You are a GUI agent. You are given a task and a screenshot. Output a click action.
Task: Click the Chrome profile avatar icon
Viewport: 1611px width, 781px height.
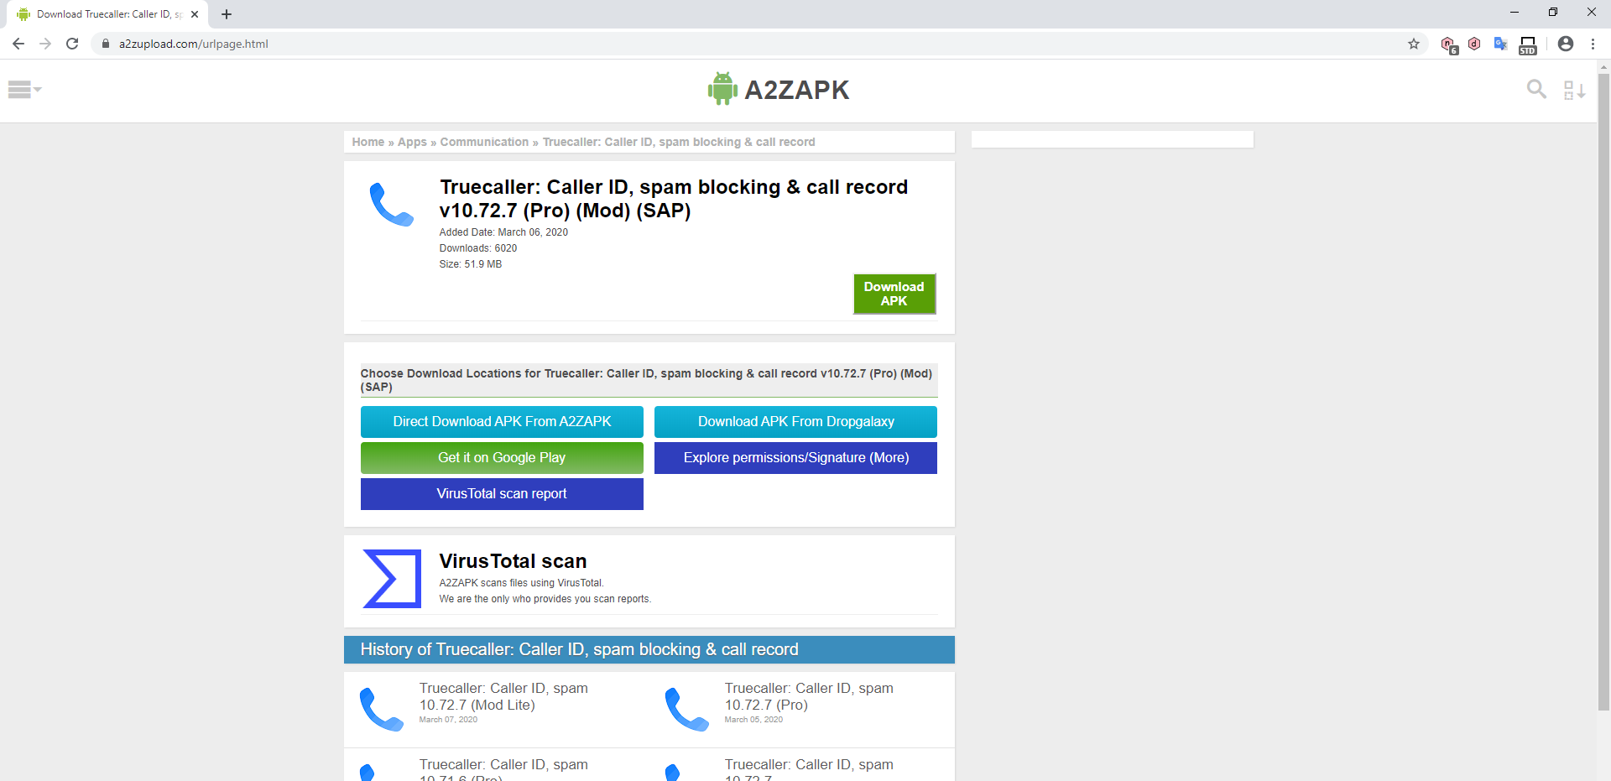(1566, 44)
